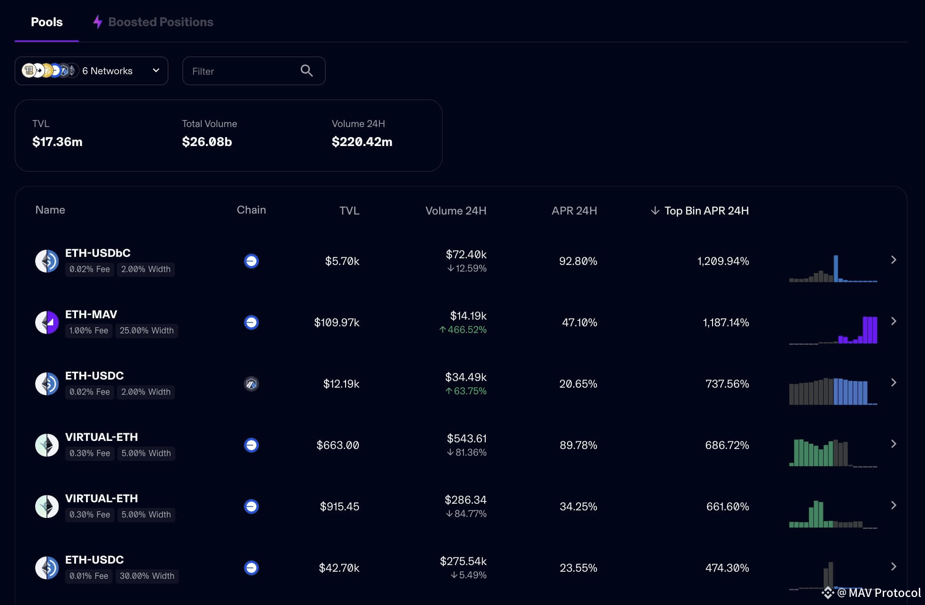Click chain icon in VIRTUAL-ETH $915.45 row
The height and width of the screenshot is (605, 925).
[251, 507]
